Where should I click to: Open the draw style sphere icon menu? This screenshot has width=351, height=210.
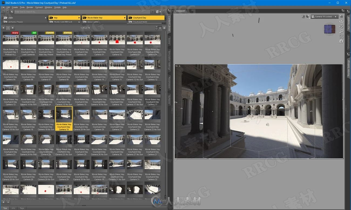click(308, 16)
